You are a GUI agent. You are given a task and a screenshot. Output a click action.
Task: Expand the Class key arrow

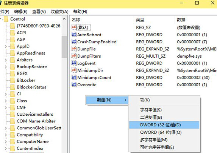(6, 101)
